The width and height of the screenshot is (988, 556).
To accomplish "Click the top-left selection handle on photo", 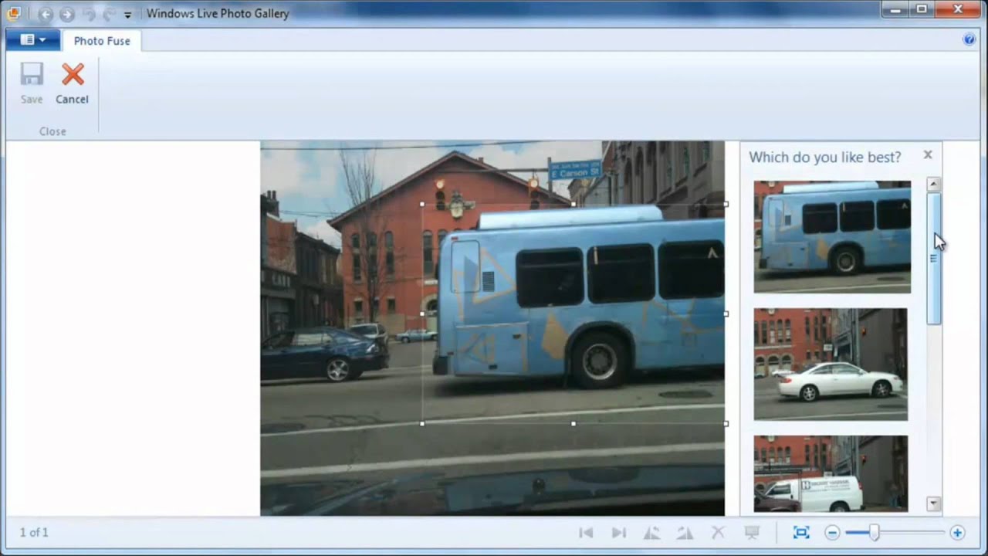I will [422, 205].
